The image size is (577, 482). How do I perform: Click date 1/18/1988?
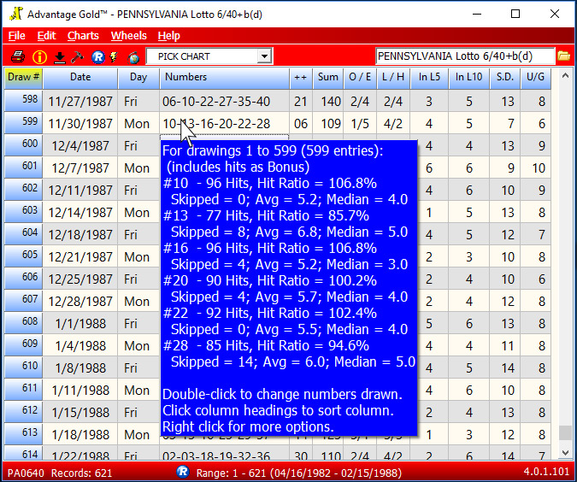click(80, 435)
